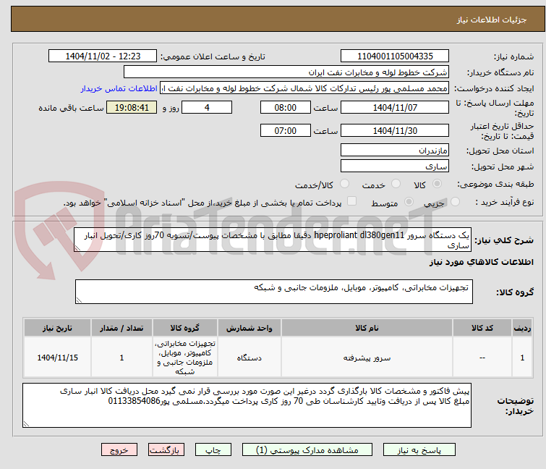The height and width of the screenshot is (469, 546).
Task: Click the توضیحات خریدار notes box
Action: coord(247,405)
